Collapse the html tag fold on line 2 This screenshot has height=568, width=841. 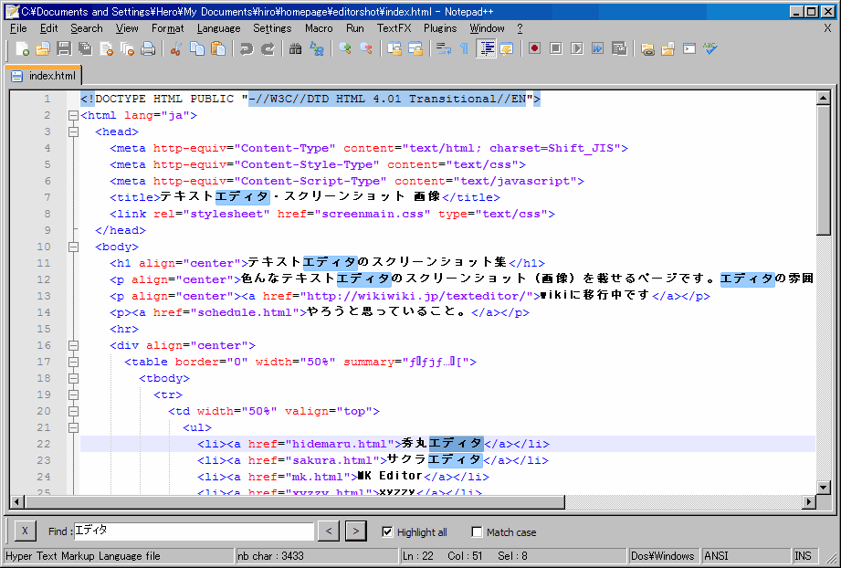pyautogui.click(x=73, y=116)
